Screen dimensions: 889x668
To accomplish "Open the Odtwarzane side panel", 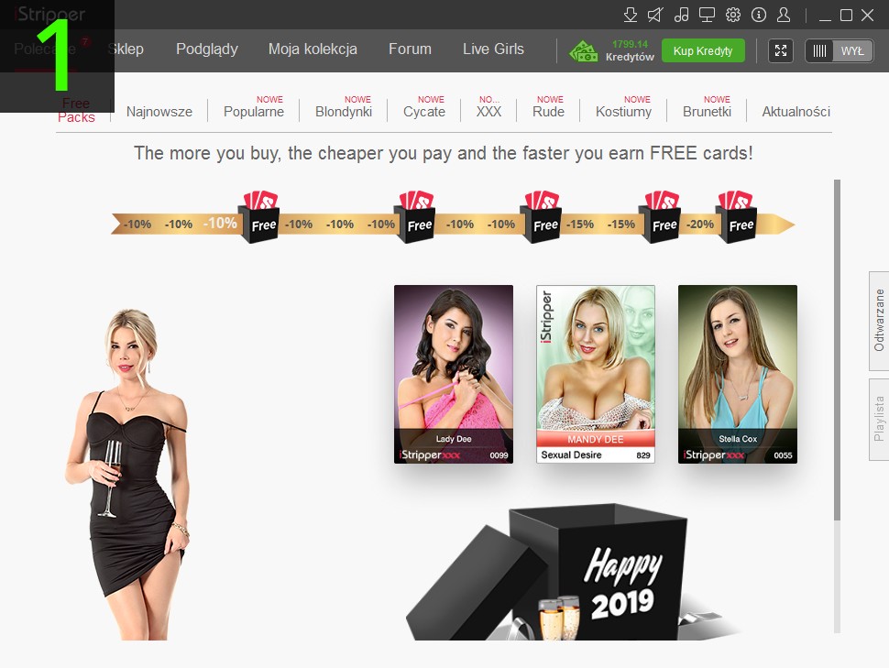I will click(x=879, y=321).
